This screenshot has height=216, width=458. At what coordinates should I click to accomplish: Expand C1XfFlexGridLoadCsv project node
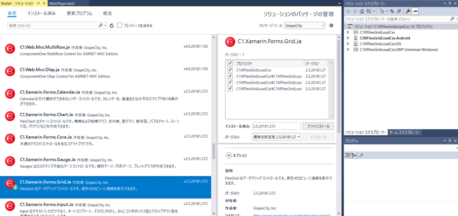(x=348, y=32)
